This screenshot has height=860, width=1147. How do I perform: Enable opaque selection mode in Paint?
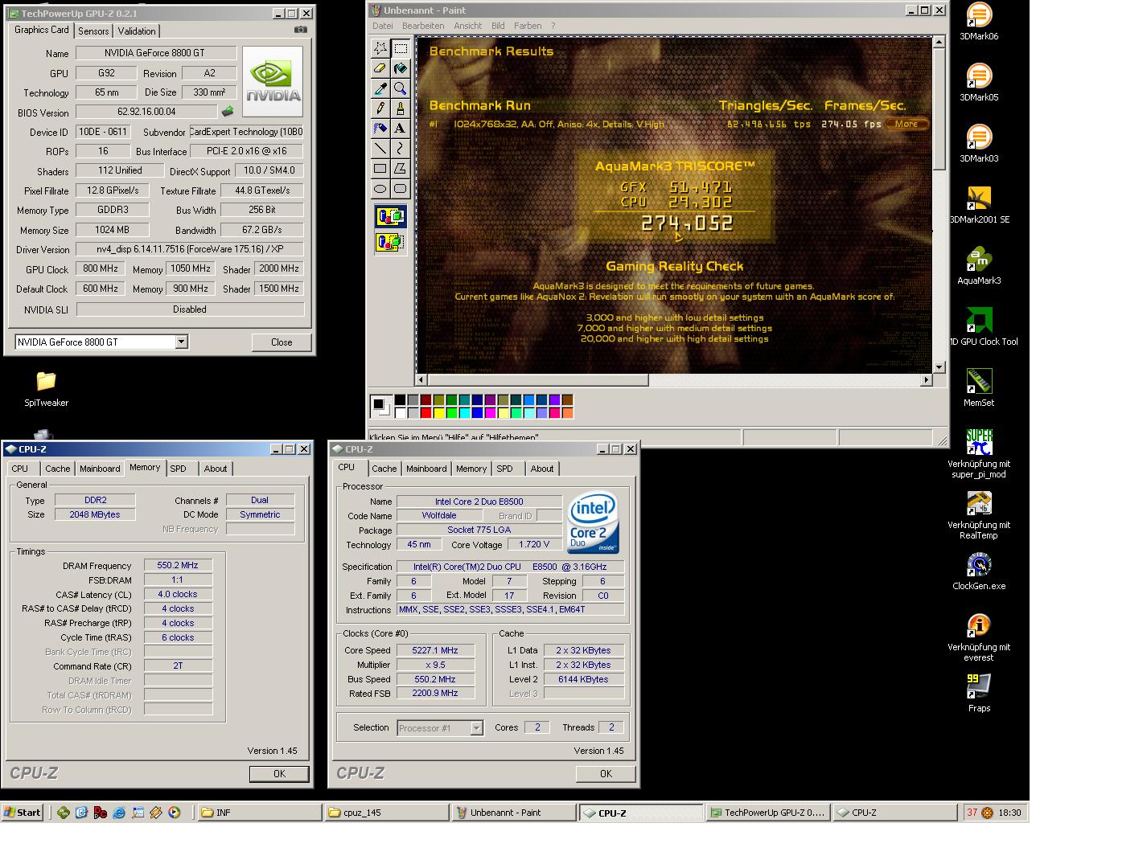coord(391,216)
